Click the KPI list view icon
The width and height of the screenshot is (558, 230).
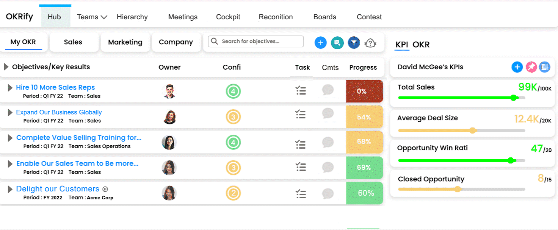(545, 67)
